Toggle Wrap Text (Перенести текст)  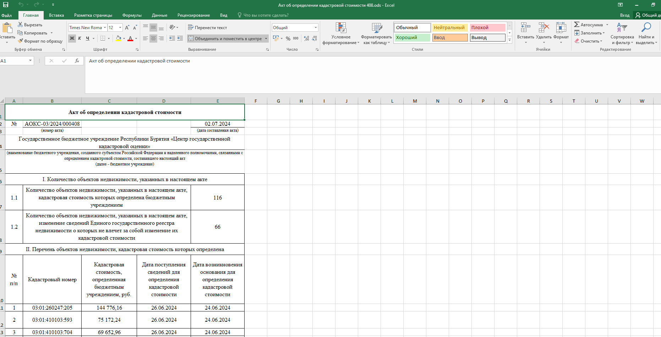(x=207, y=28)
